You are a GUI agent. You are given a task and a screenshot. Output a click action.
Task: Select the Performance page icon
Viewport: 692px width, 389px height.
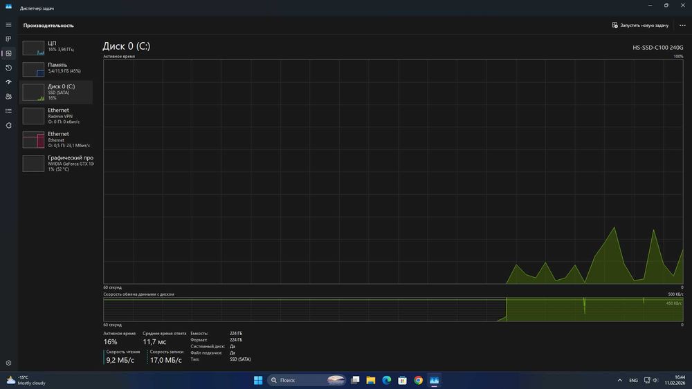(8, 53)
